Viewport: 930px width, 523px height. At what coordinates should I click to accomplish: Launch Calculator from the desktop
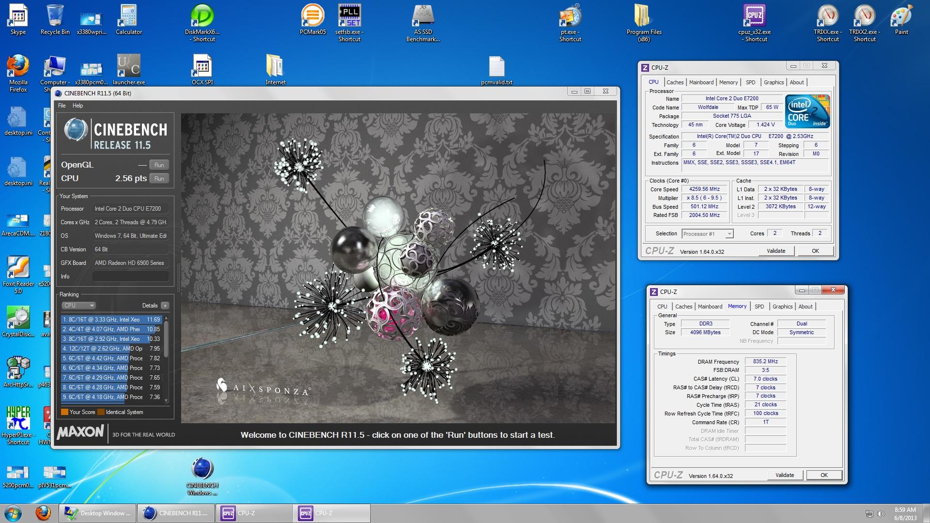pos(129,20)
